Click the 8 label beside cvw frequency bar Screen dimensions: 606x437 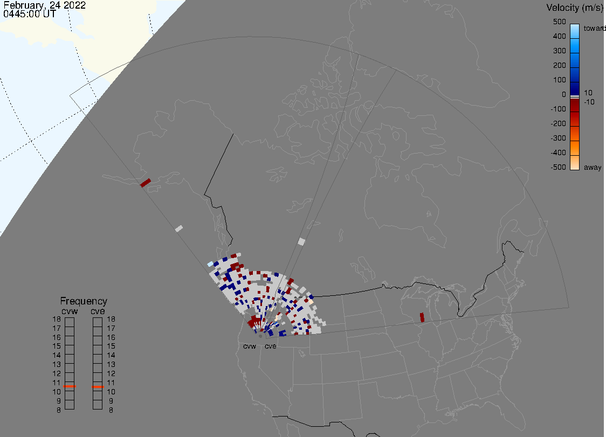59,411
